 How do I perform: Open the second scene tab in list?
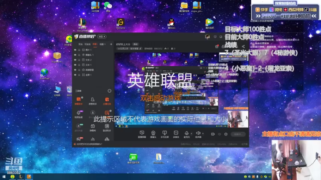coord(87,44)
